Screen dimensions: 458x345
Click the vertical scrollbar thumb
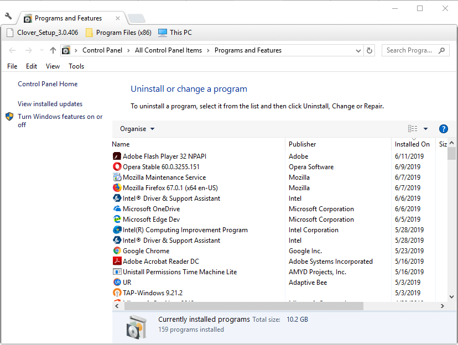(x=451, y=153)
